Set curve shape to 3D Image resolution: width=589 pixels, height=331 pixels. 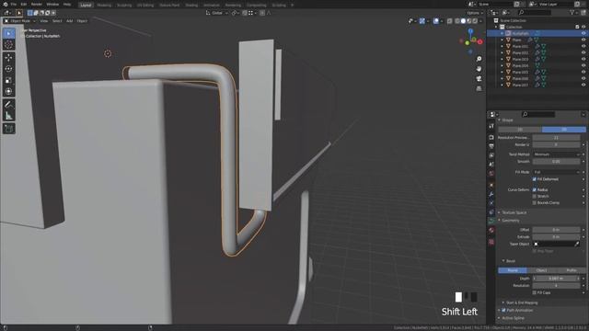point(564,130)
